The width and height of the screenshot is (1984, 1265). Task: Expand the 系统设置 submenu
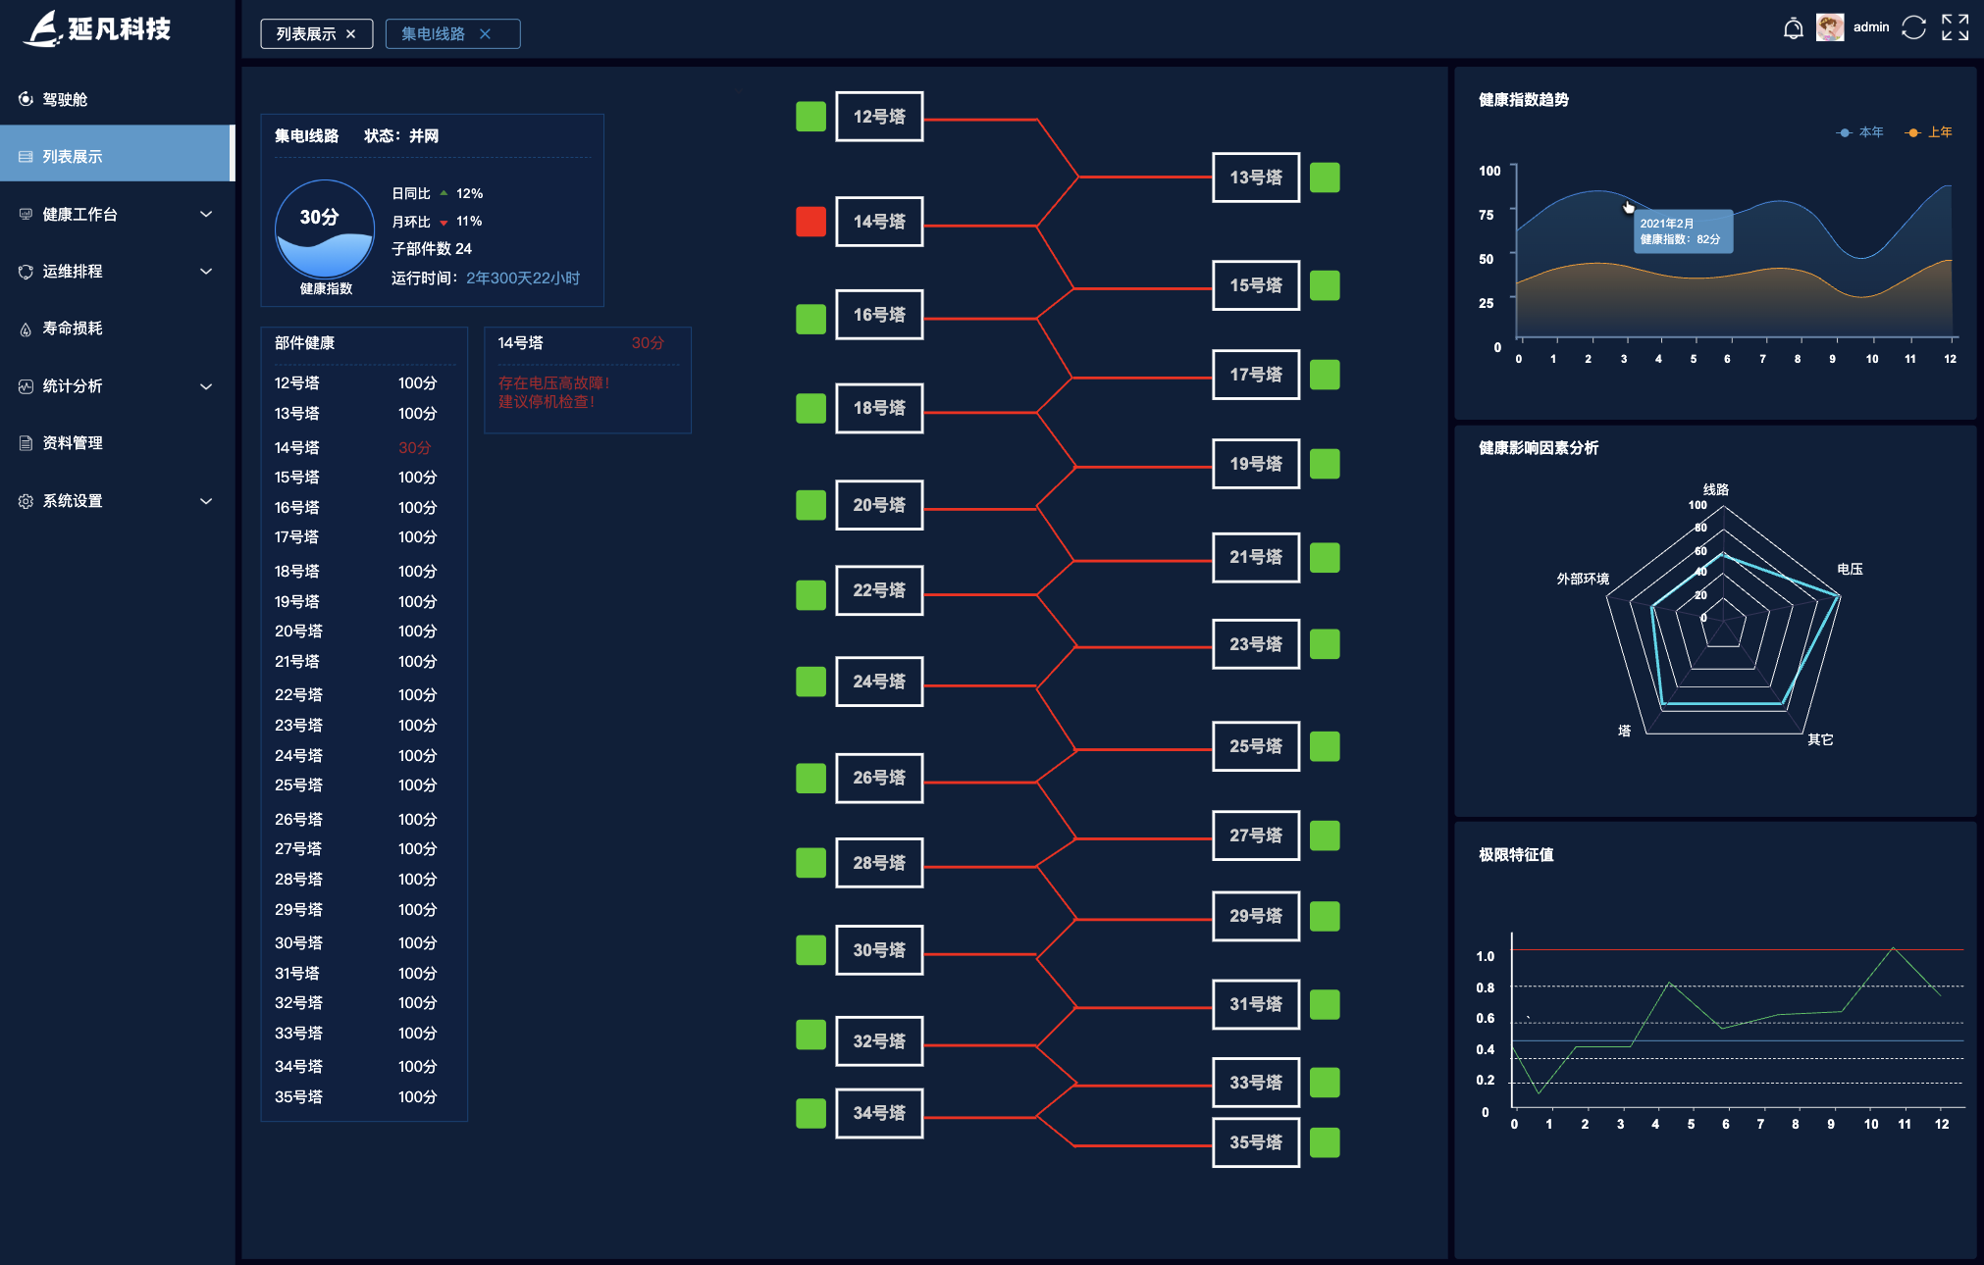tap(206, 501)
